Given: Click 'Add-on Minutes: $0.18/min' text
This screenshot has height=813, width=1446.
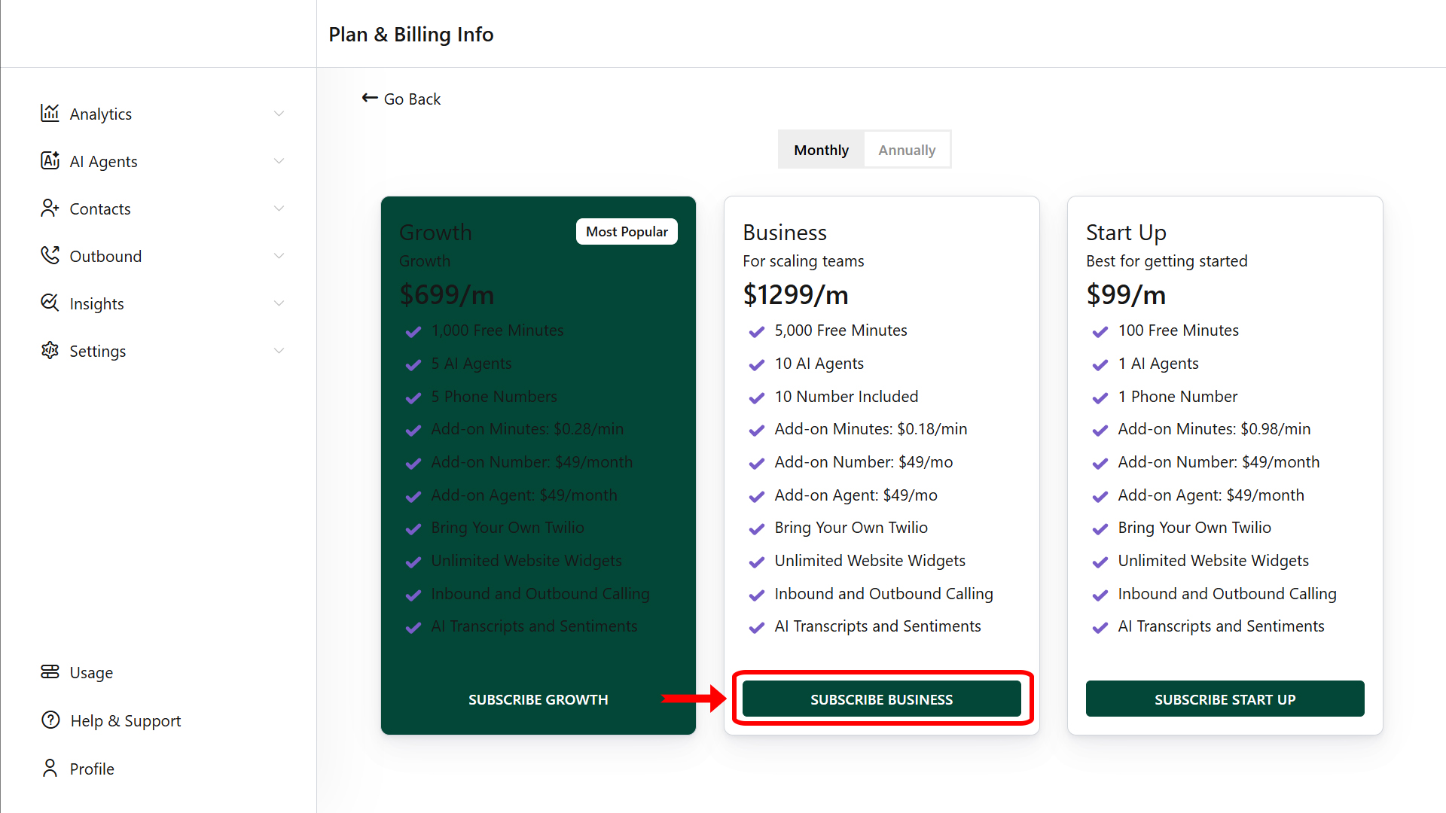Looking at the screenshot, I should point(871,428).
